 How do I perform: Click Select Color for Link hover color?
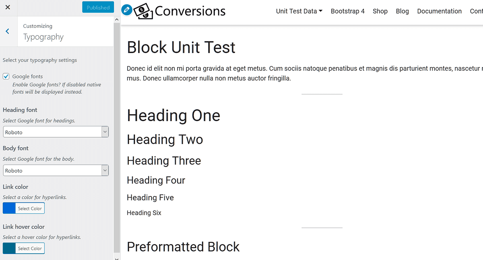(x=30, y=248)
